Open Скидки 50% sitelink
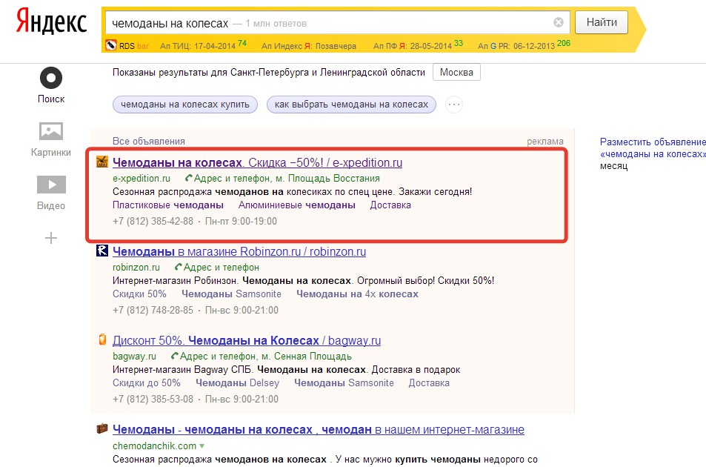This screenshot has width=706, height=467. click(x=139, y=294)
